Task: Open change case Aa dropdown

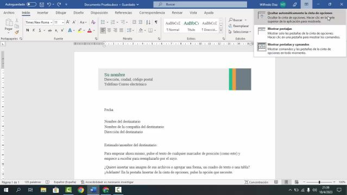Action: click(83, 22)
